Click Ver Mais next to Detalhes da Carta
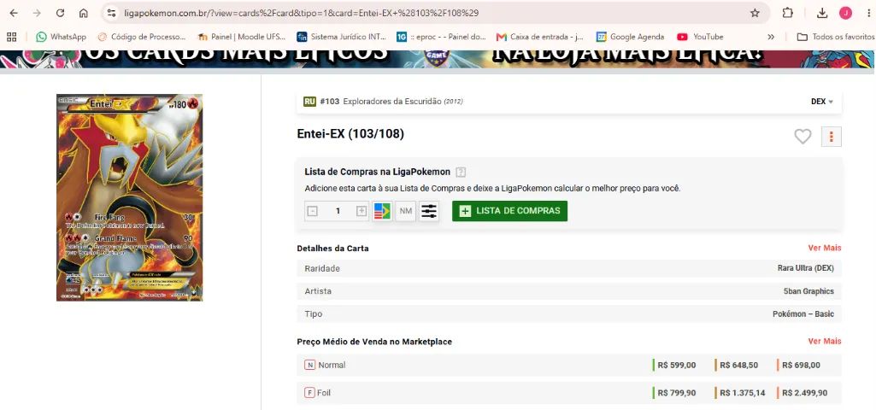876x410 pixels. tap(825, 248)
